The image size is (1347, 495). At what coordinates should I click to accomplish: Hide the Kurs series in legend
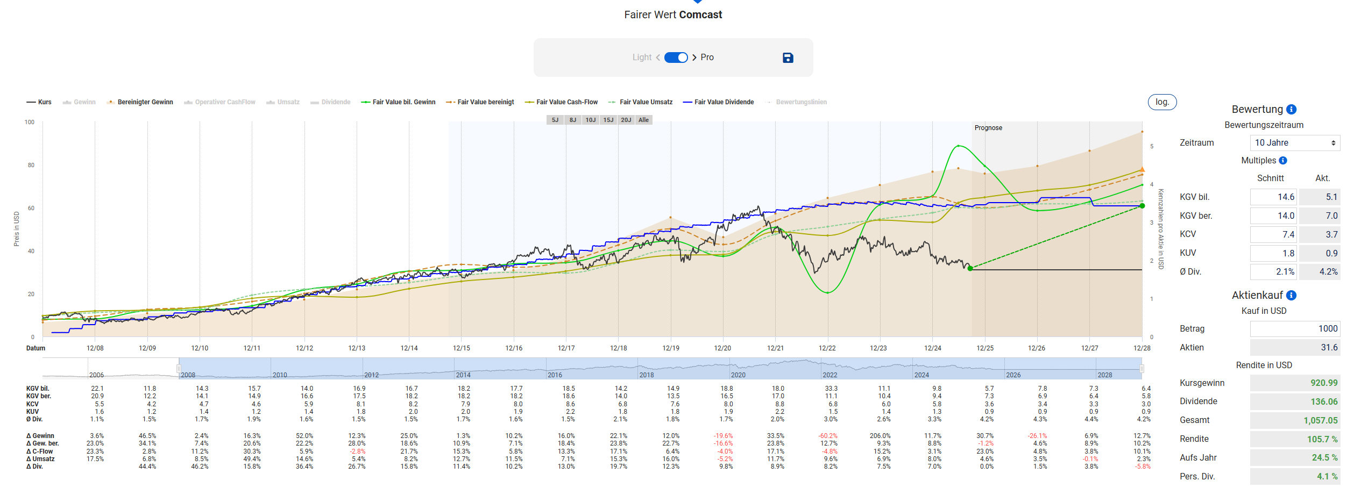point(39,102)
